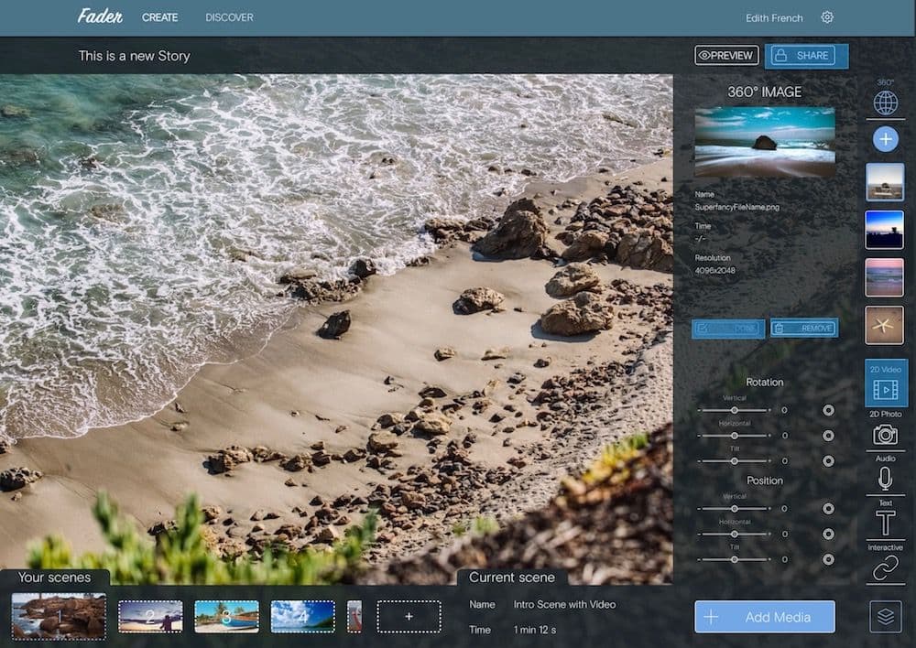Adjust the Rotation Tilt slider handle
The height and width of the screenshot is (648, 916).
735,461
